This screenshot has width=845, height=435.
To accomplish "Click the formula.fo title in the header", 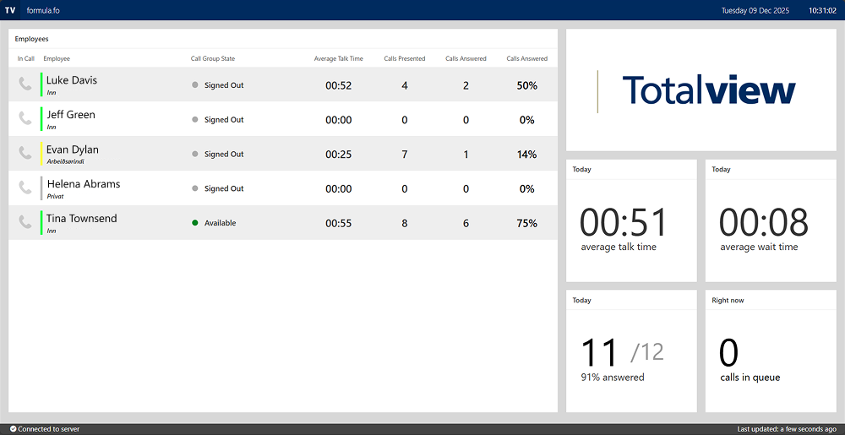I will (x=43, y=10).
